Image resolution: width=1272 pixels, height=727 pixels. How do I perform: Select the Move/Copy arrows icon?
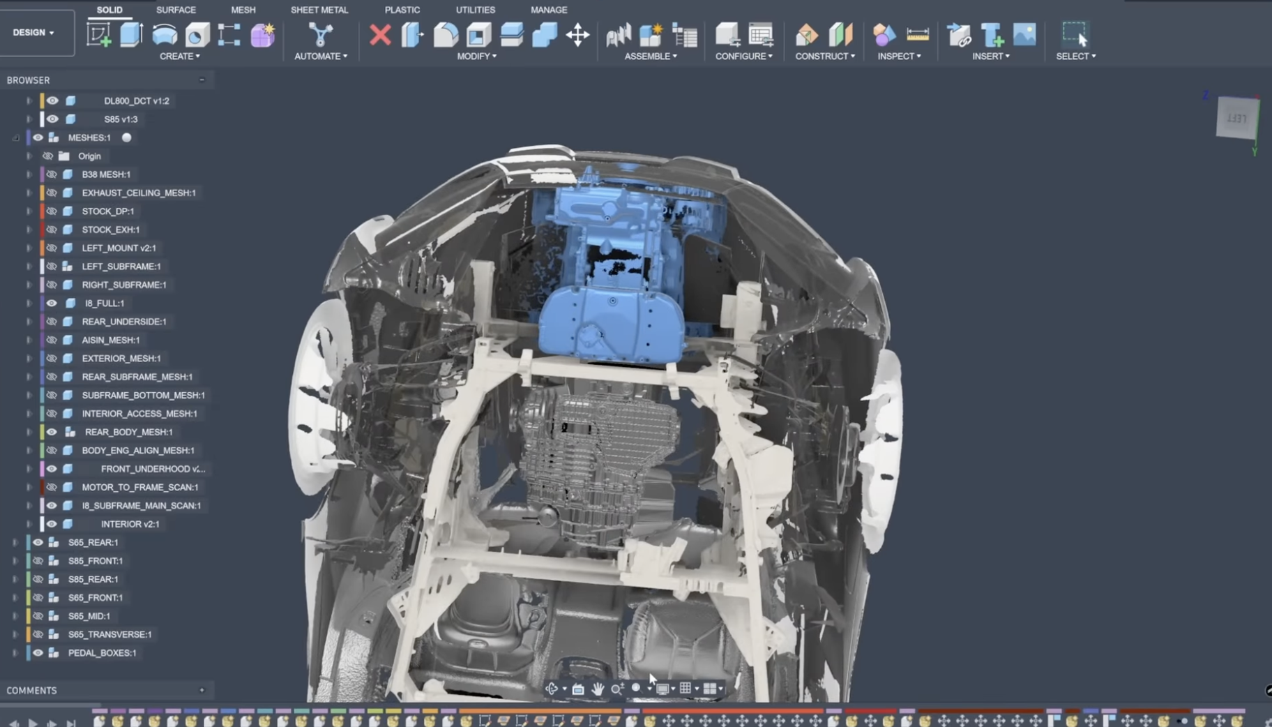(x=577, y=34)
